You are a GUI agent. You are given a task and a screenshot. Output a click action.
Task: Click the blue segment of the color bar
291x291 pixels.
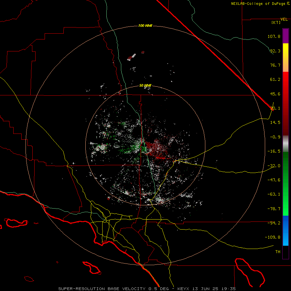point(286,231)
